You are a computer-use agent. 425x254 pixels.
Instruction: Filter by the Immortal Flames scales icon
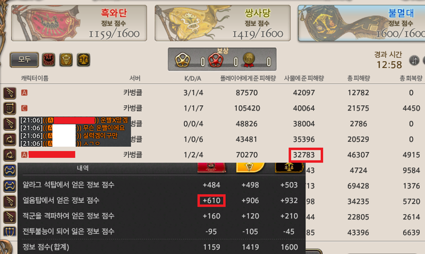tap(83, 60)
